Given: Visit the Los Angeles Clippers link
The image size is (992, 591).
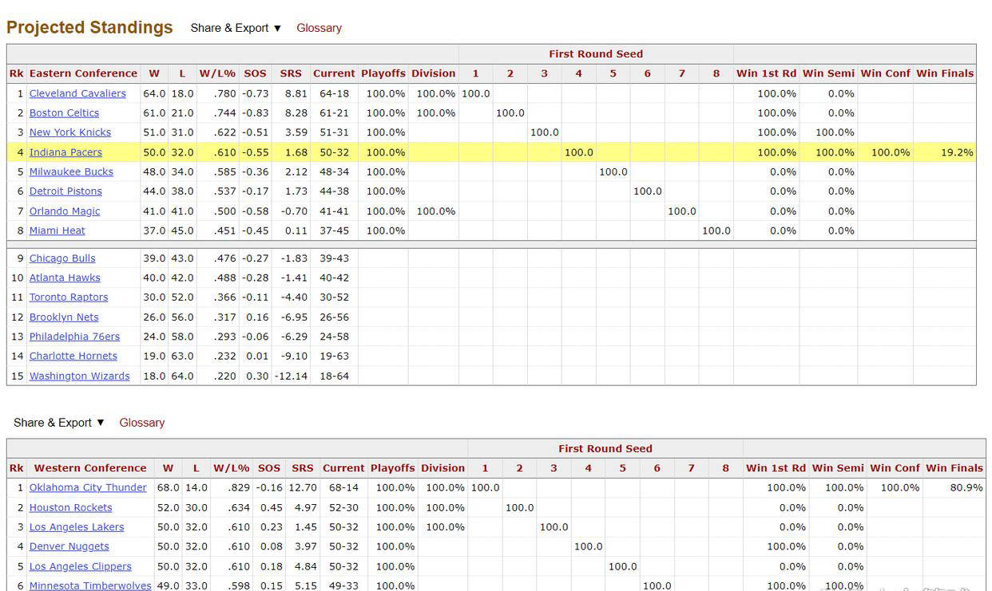Looking at the screenshot, I should point(80,566).
